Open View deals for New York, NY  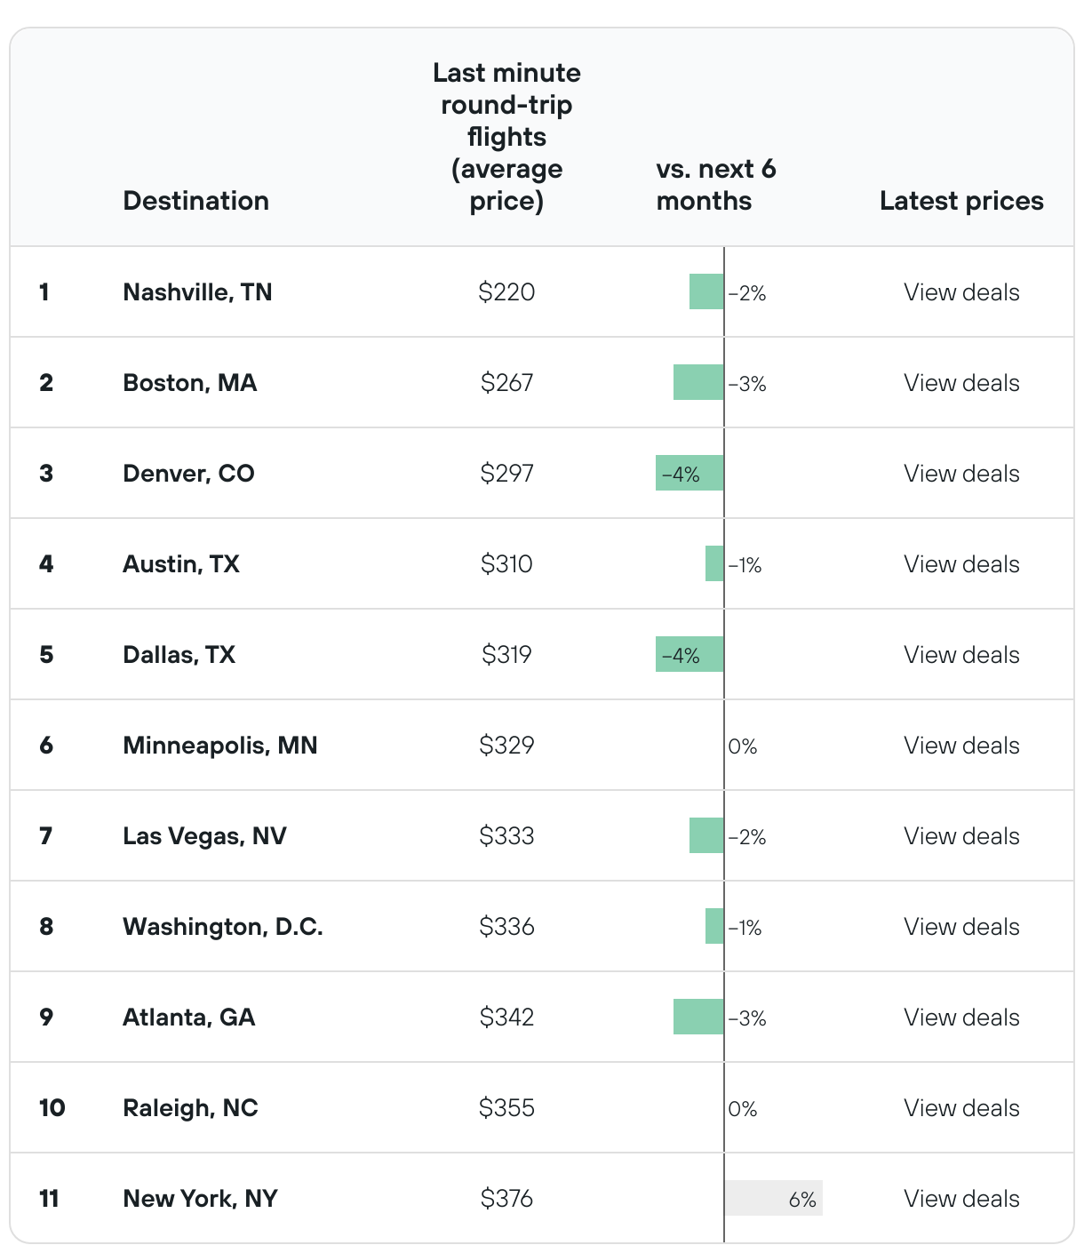click(961, 1199)
